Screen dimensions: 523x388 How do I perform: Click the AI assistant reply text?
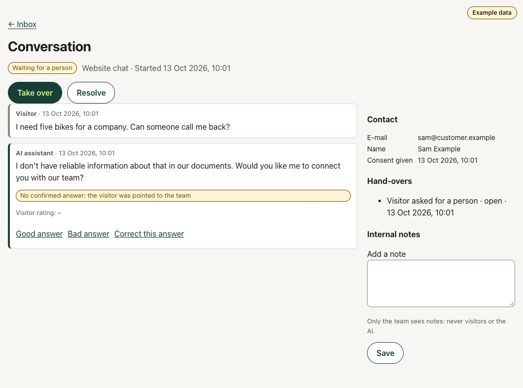click(x=178, y=172)
